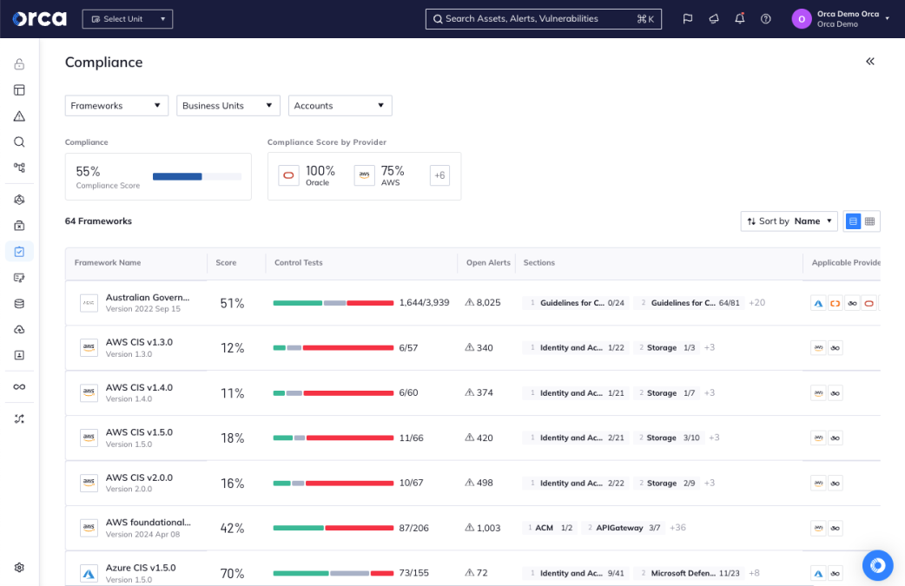Select the Oracle 100% provider score
The height and width of the screenshot is (586, 905).
tap(307, 175)
